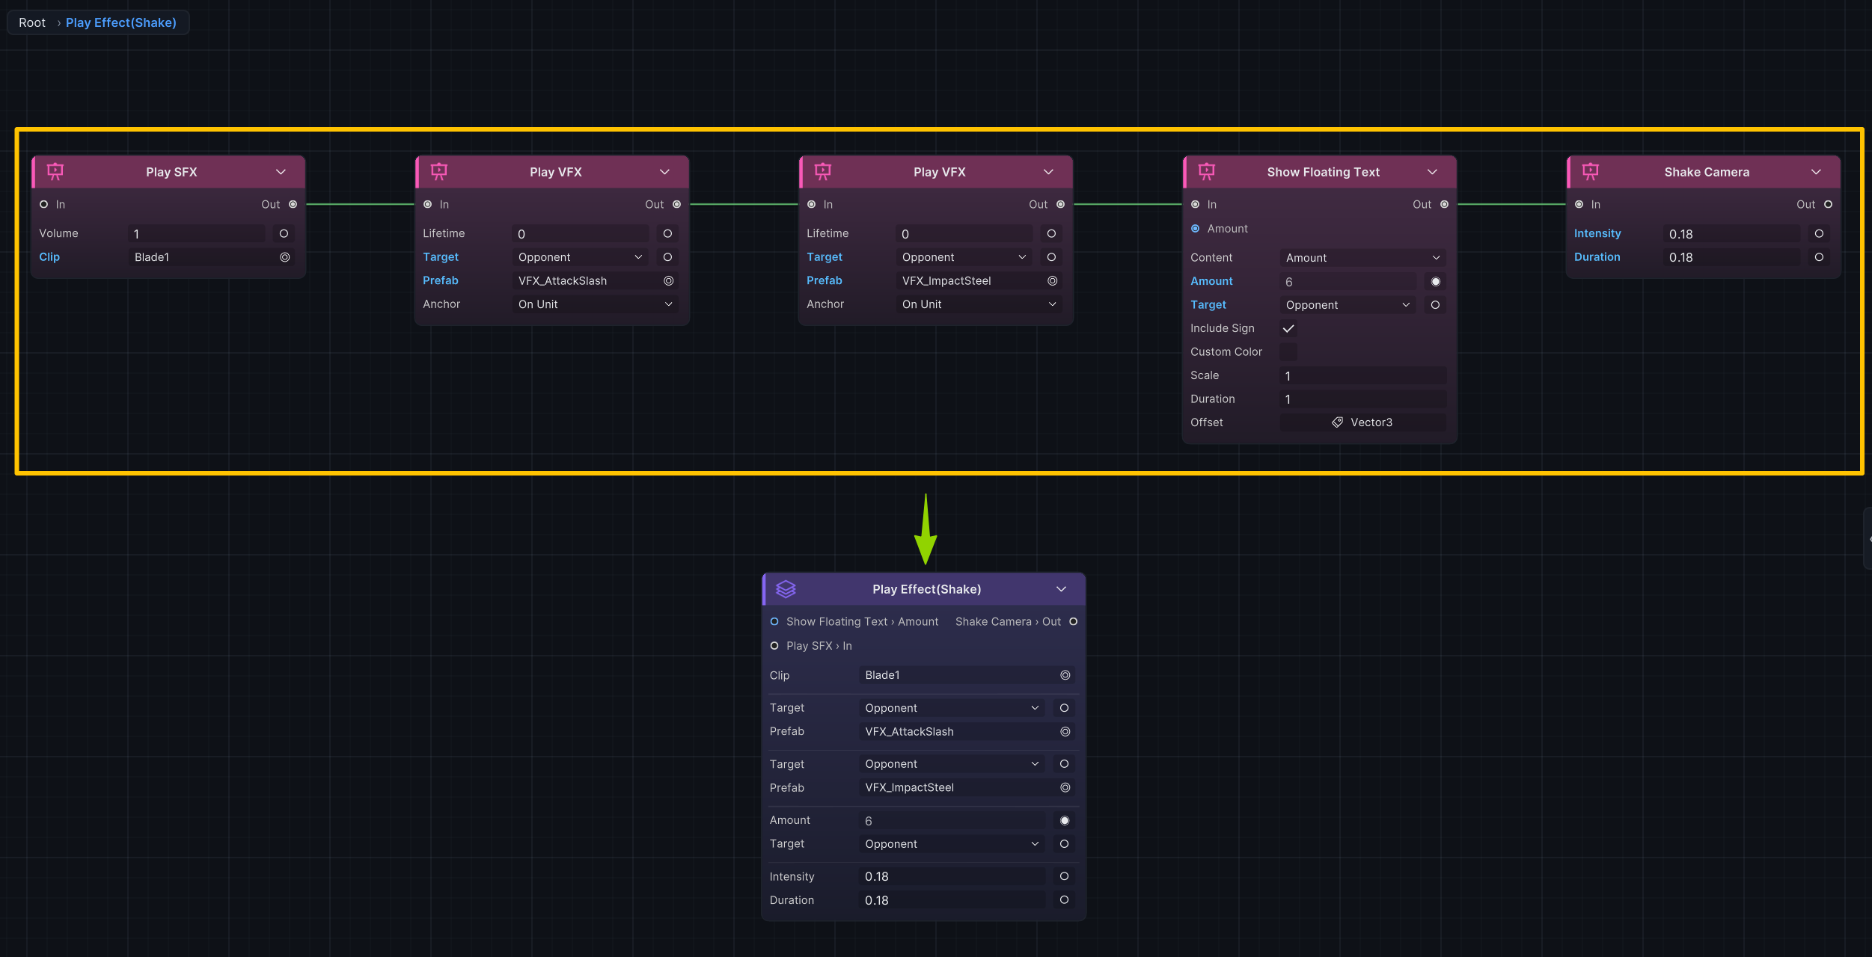Click the Shake Camera Out port
The width and height of the screenshot is (1872, 957).
click(x=1828, y=204)
